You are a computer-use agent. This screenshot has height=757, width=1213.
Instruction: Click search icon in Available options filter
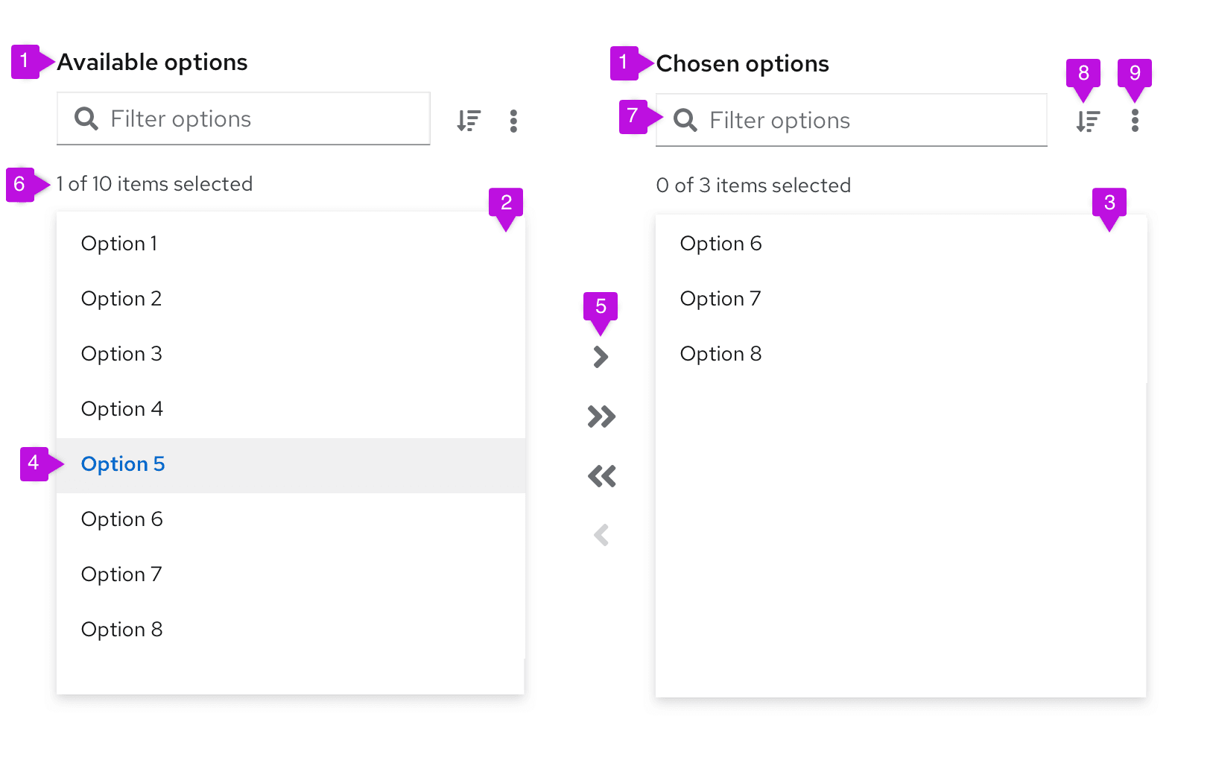pos(86,118)
